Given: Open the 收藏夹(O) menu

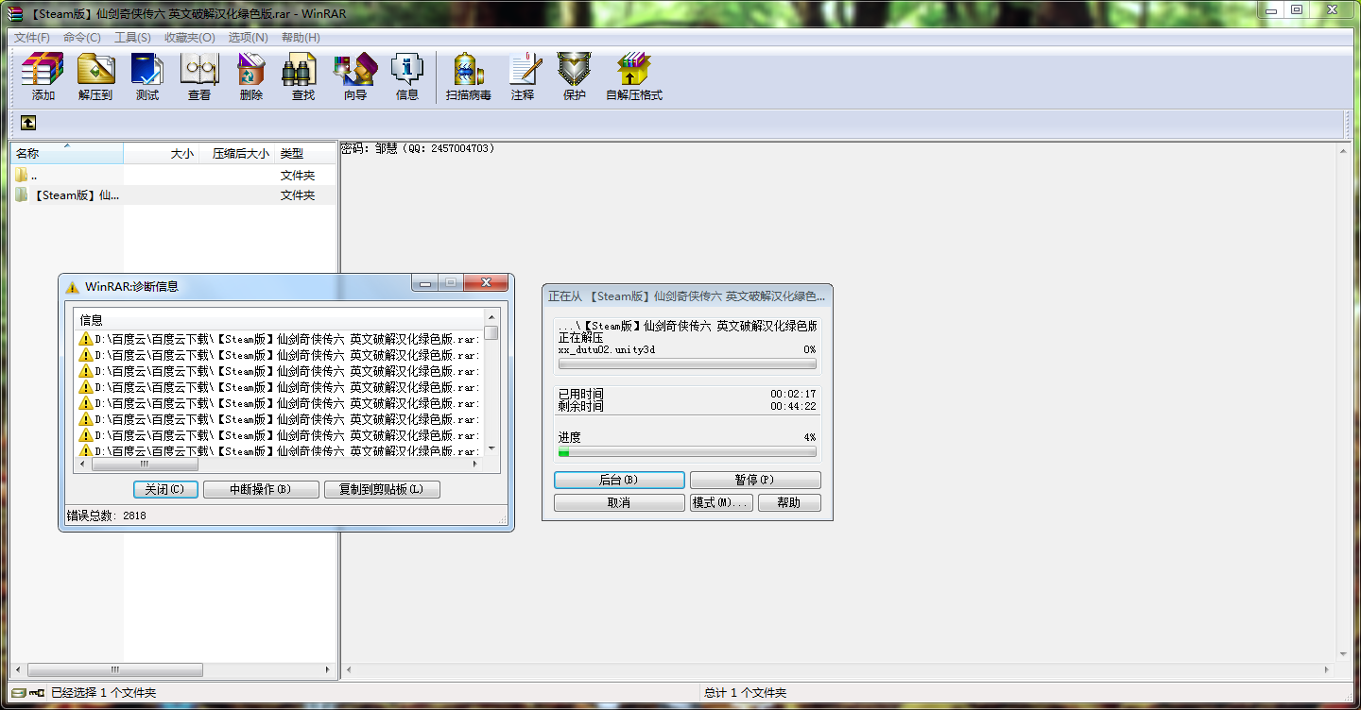Looking at the screenshot, I should tap(190, 38).
